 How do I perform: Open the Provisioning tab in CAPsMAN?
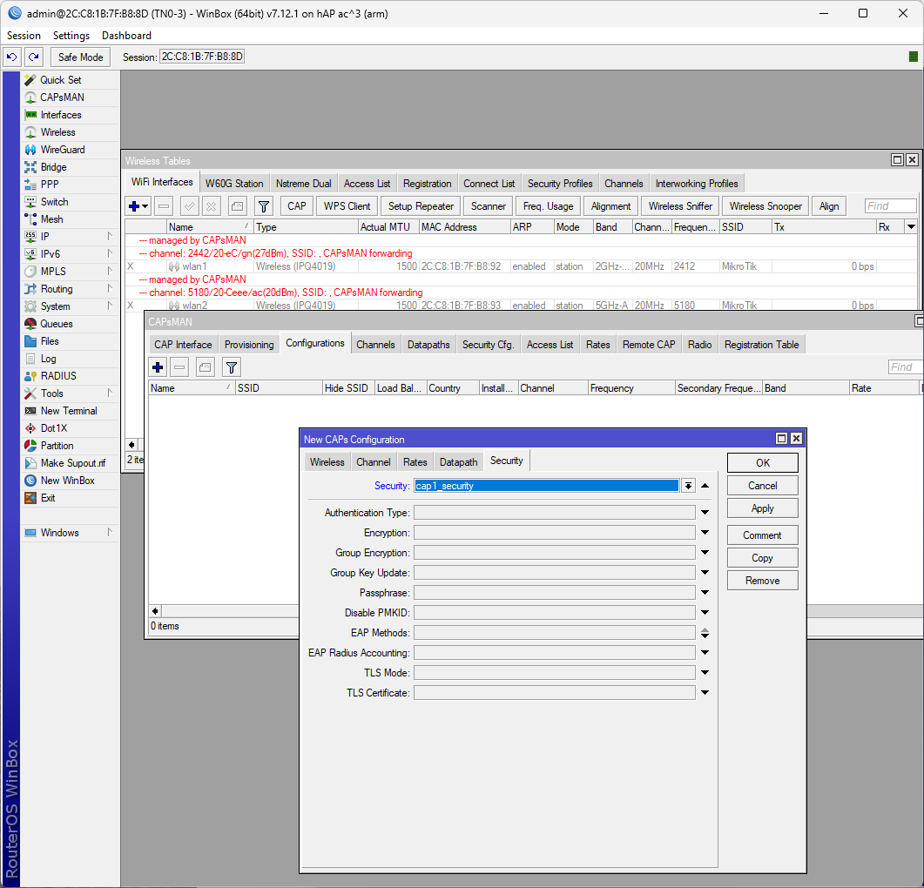(248, 344)
